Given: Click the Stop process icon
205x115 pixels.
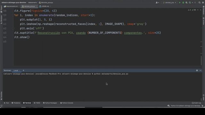Looking at the screenshot, I should point(195,3).
